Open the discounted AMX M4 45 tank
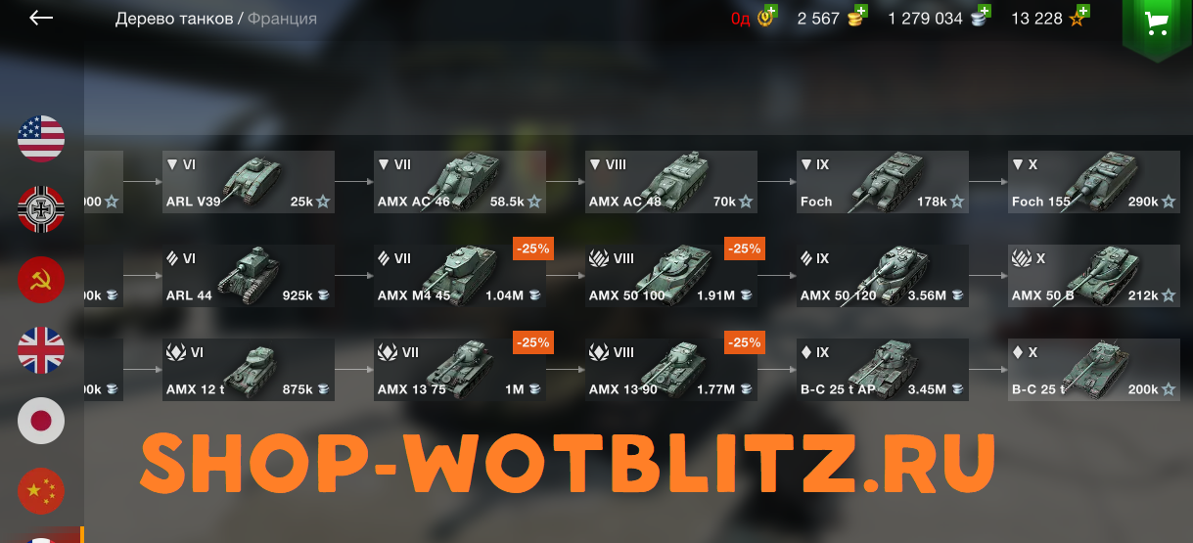The height and width of the screenshot is (543, 1193). point(460,276)
